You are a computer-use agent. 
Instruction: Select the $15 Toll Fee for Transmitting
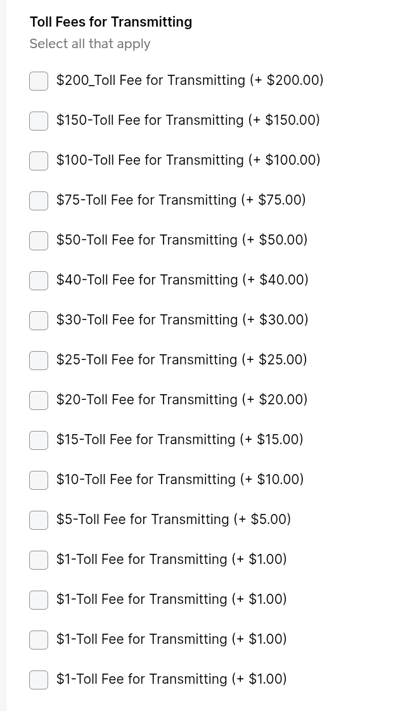[38, 440]
